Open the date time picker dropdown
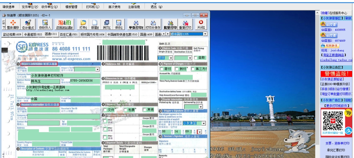354x158 pixels. point(200,132)
